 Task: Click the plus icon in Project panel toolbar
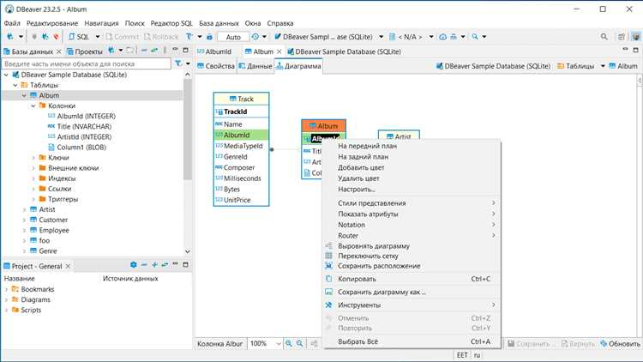click(x=154, y=265)
